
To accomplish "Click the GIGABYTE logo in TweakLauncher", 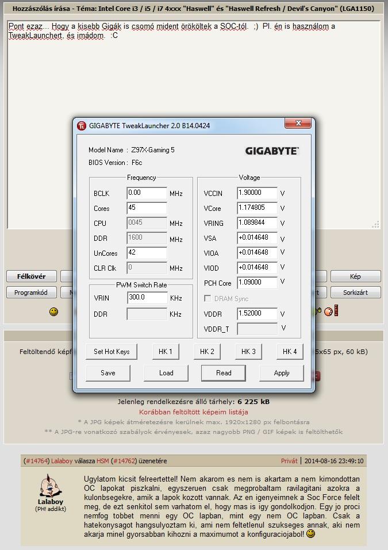I will pyautogui.click(x=272, y=151).
